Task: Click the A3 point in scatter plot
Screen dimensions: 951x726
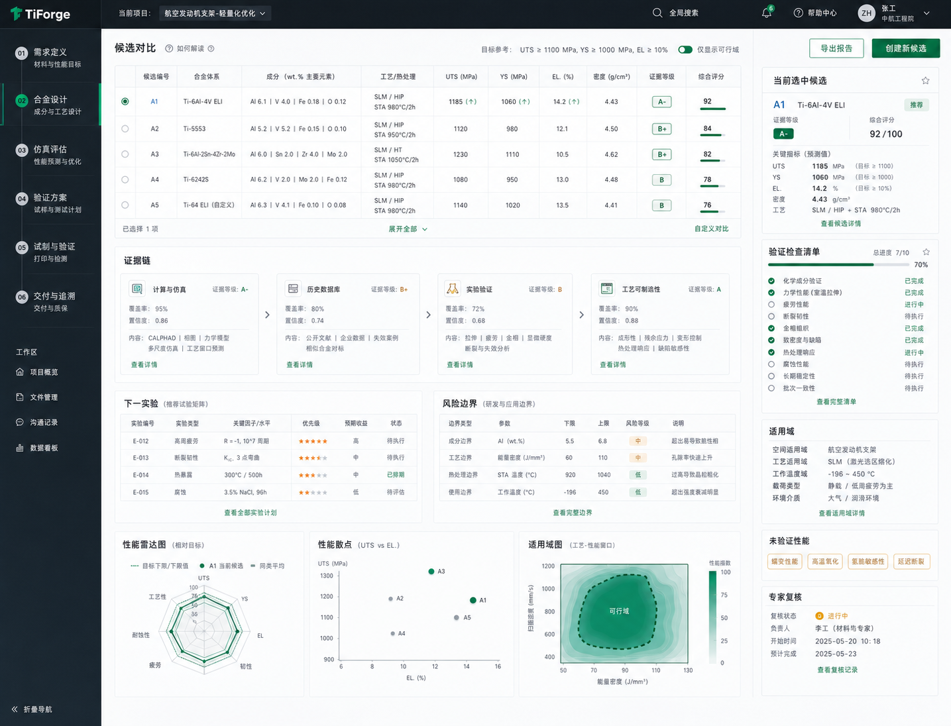Action: tap(431, 571)
